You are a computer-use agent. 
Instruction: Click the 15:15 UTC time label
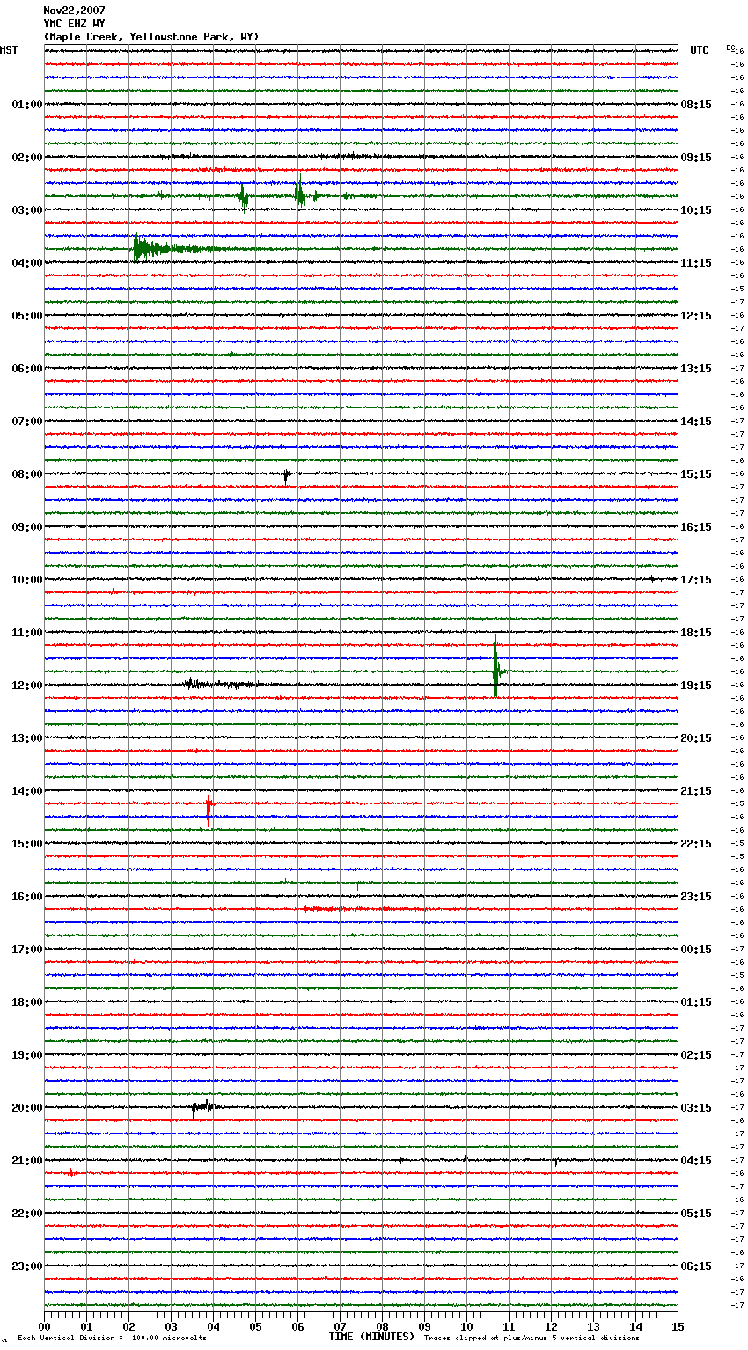(696, 474)
